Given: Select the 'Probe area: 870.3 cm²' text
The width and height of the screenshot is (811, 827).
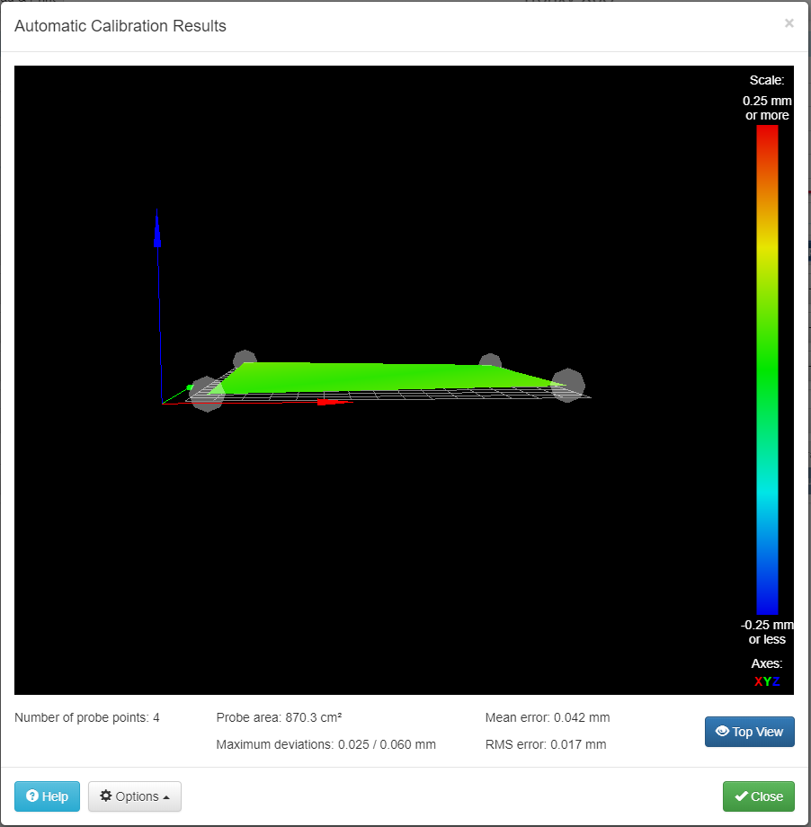Looking at the screenshot, I should (279, 717).
